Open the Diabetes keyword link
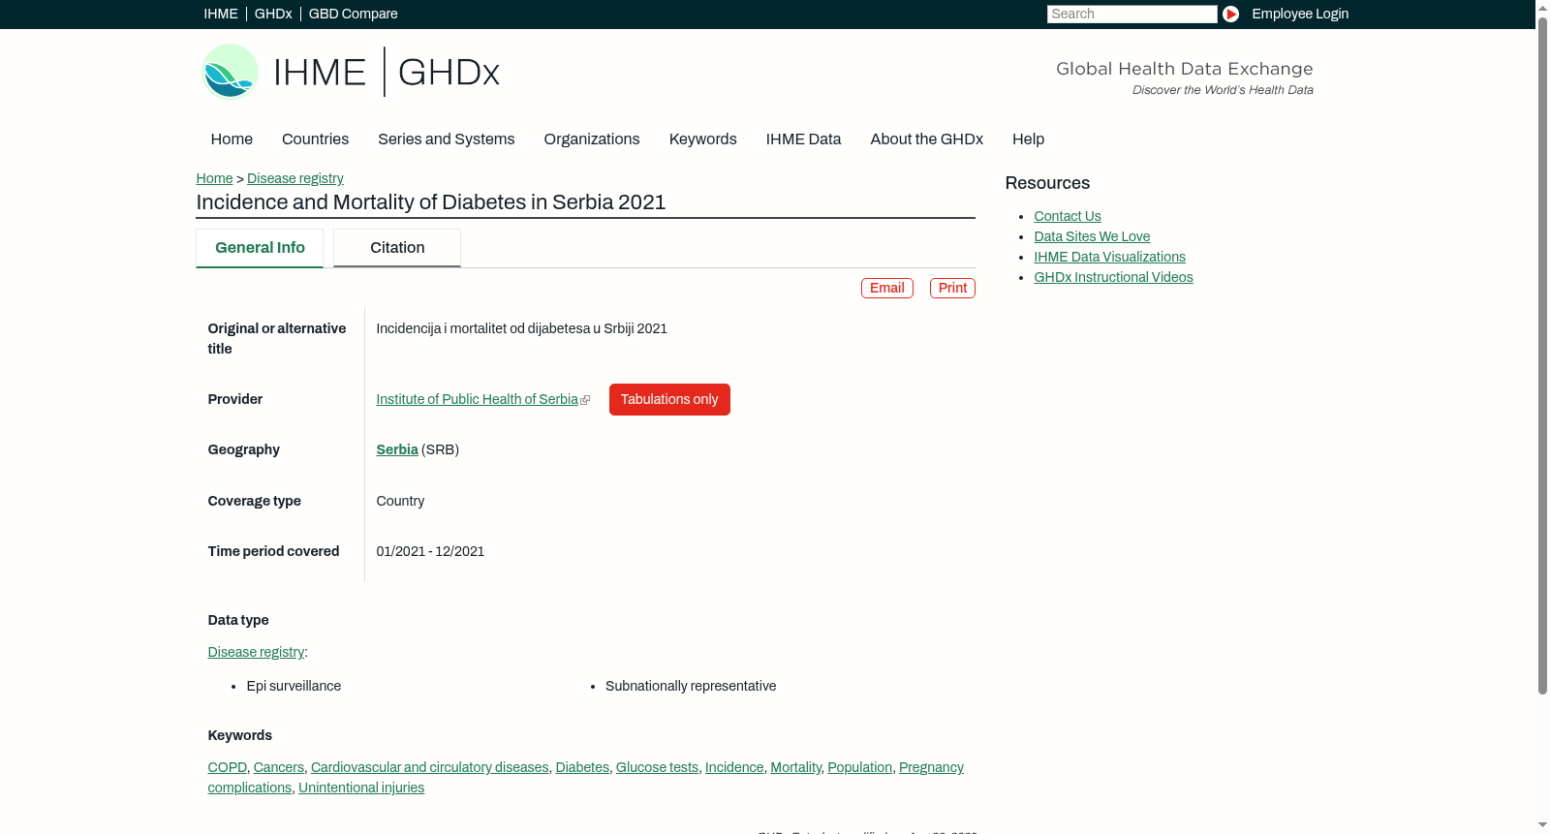The image size is (1550, 834). (x=582, y=768)
